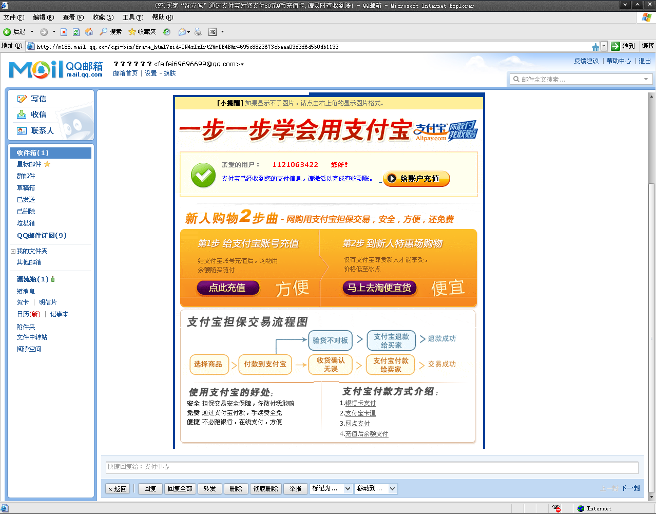The image size is (656, 514).
Task: Click the browser address URL field
Action: point(312,46)
